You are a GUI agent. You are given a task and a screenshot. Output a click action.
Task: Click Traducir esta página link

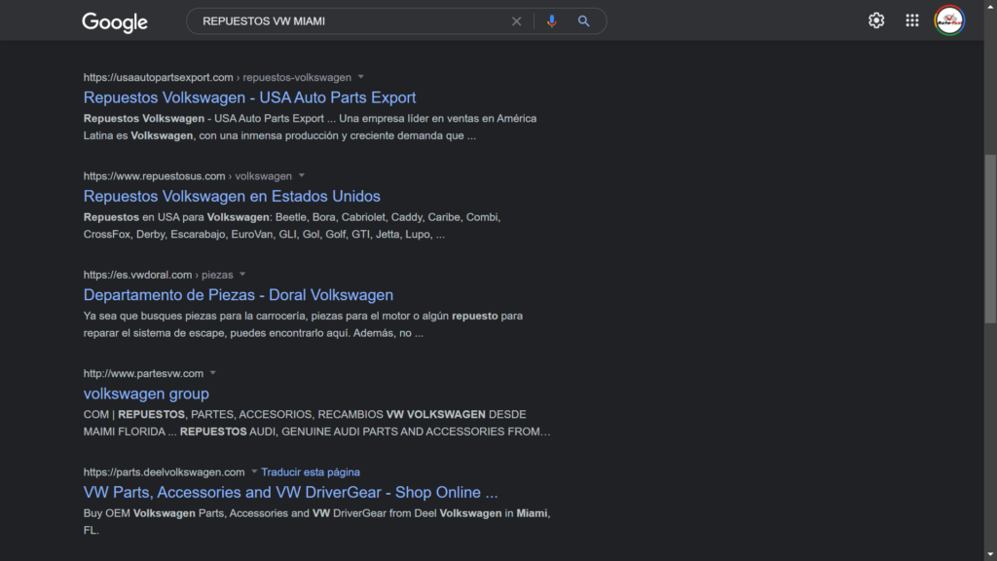point(311,472)
